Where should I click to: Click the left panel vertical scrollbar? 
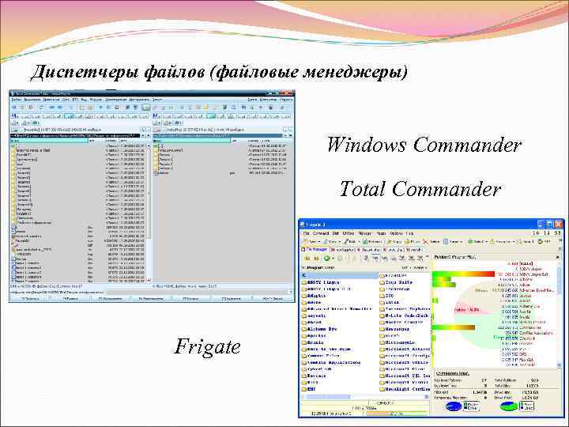point(149,213)
